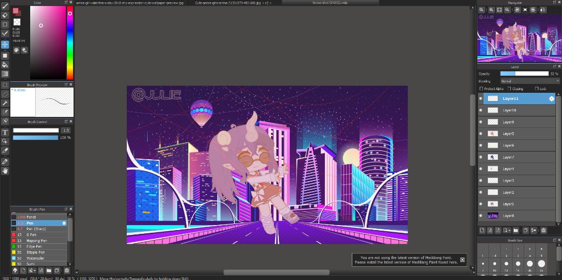Enable Protect Alpha checkbox
The image size is (562, 280).
[481, 88]
